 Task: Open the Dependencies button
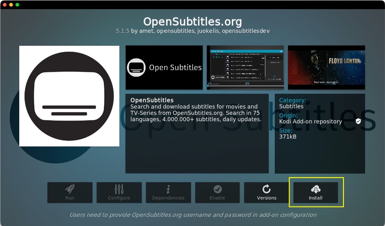(x=168, y=193)
